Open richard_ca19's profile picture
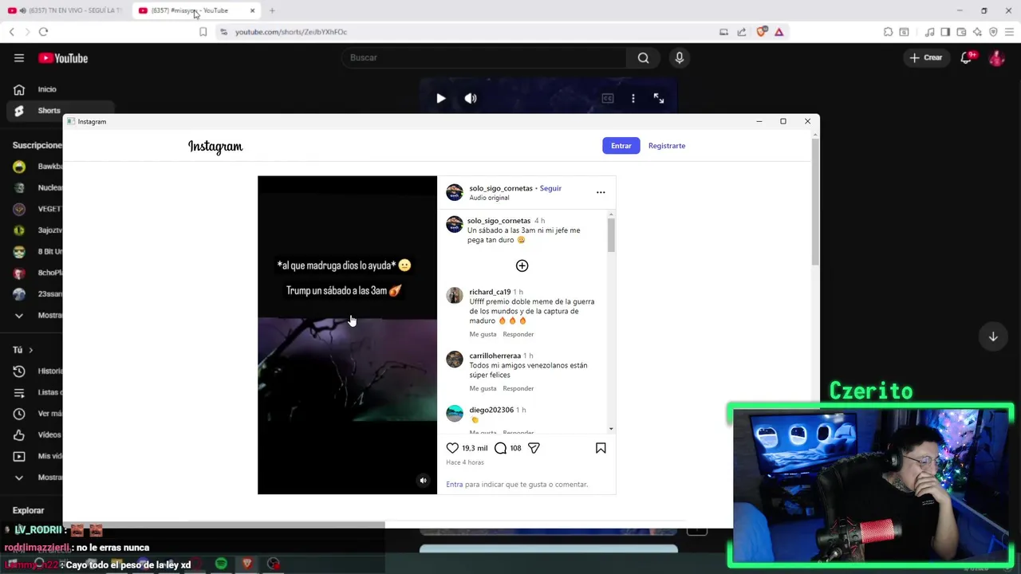1021x574 pixels. (455, 296)
